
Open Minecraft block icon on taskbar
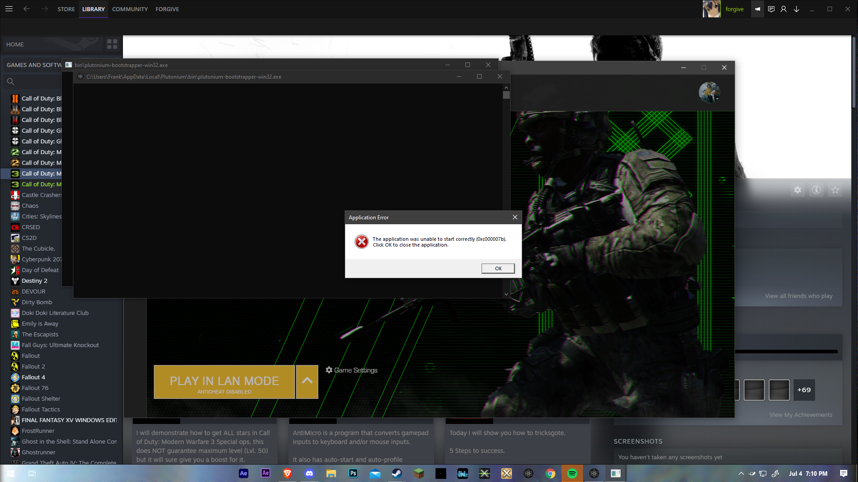click(x=419, y=474)
